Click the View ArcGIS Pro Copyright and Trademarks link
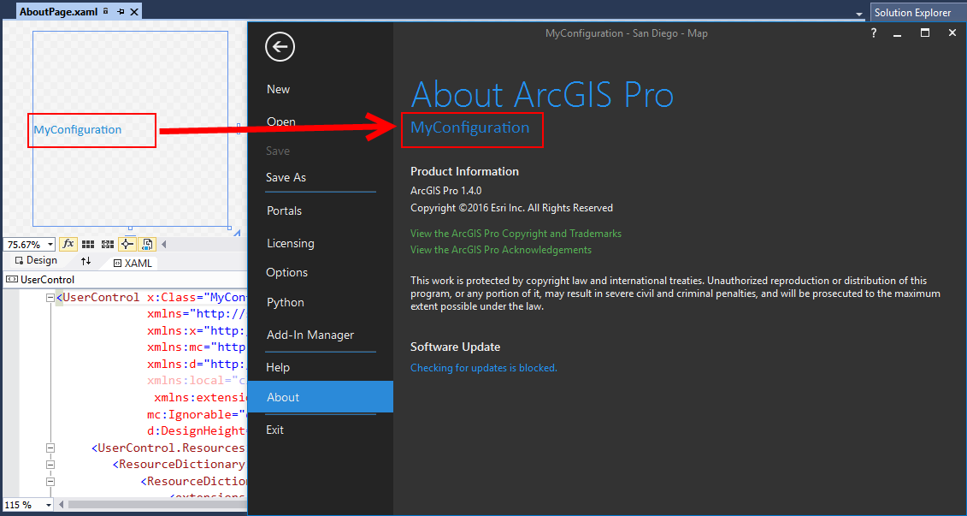This screenshot has height=516, width=967. [516, 233]
